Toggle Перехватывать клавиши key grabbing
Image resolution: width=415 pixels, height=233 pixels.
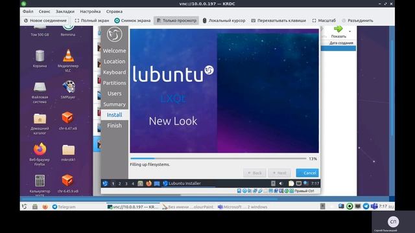pos(278,20)
